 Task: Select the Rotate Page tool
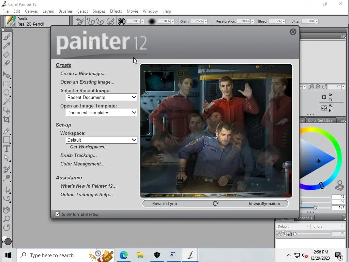6,228
